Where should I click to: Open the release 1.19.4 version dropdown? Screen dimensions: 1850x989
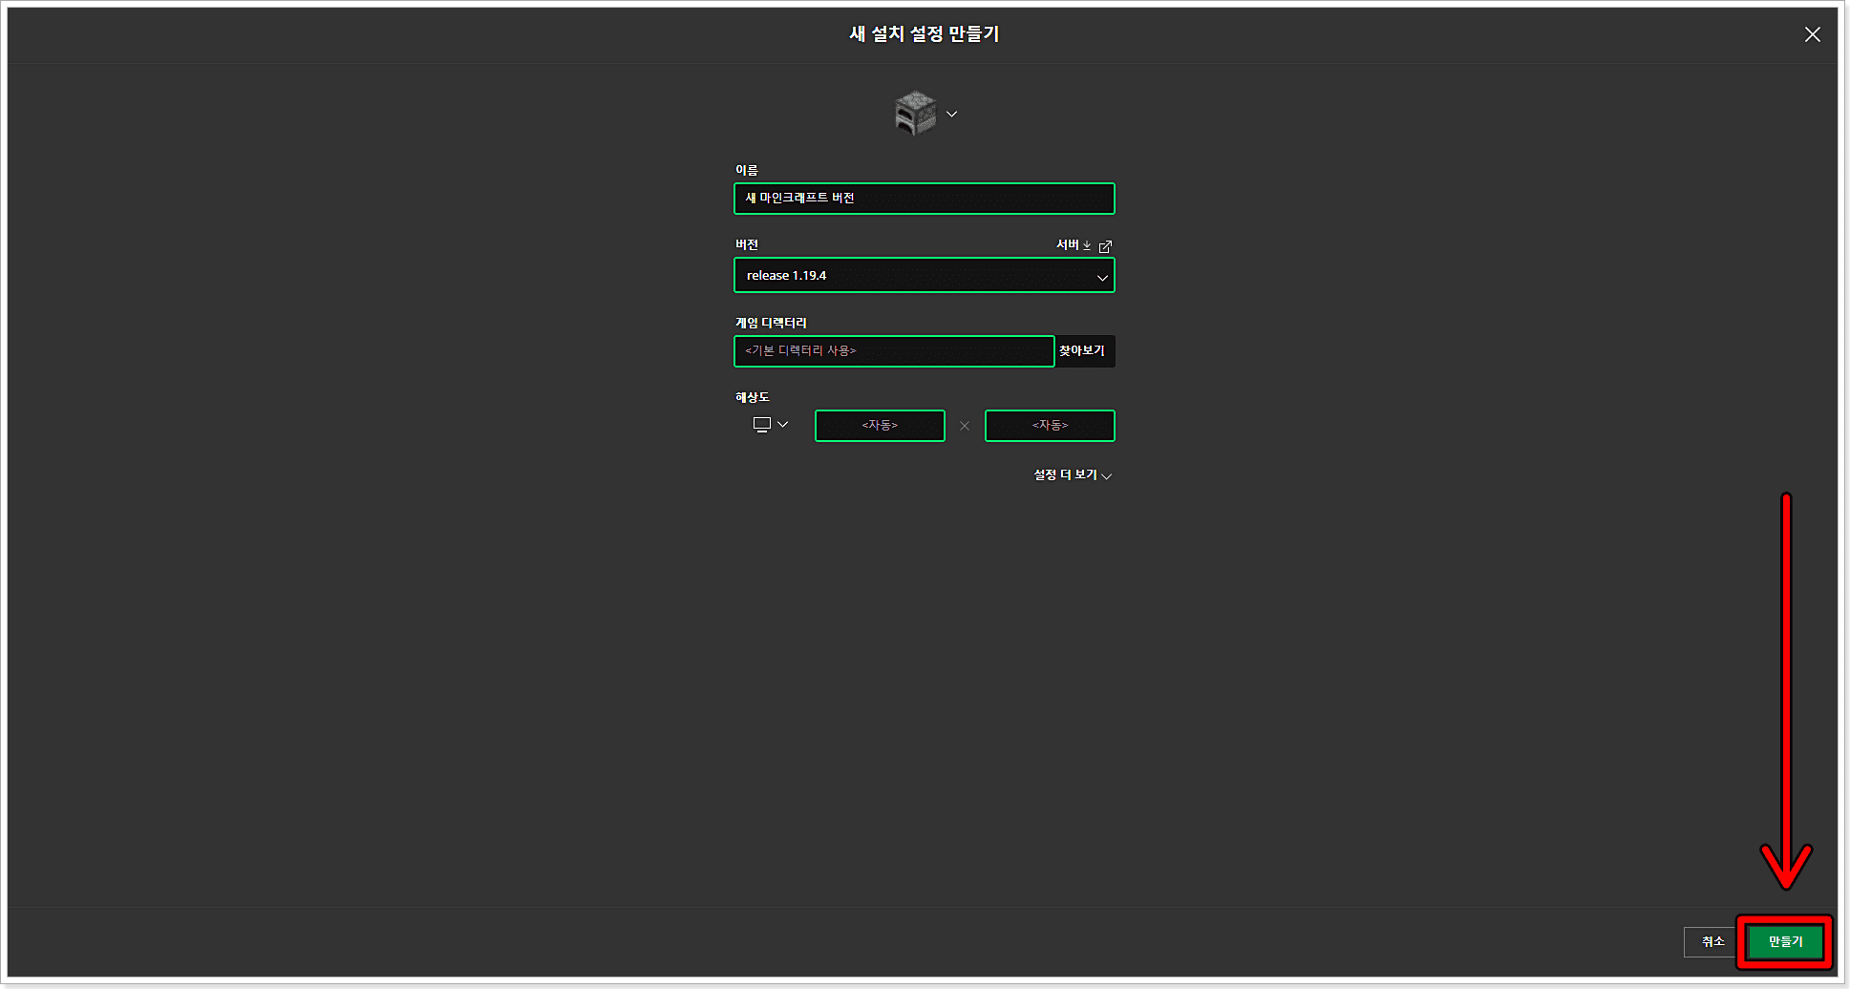tap(924, 276)
